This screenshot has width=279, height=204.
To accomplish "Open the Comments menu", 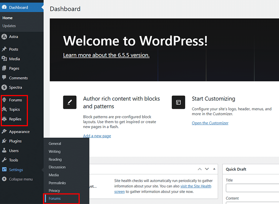I will [x=22, y=78].
